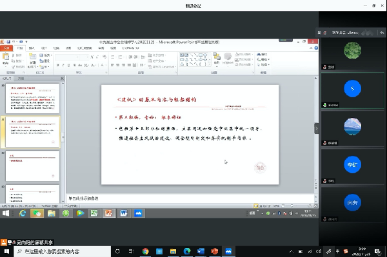Click the reply arrow icon in participants header
The image size is (387, 257).
(382, 32)
